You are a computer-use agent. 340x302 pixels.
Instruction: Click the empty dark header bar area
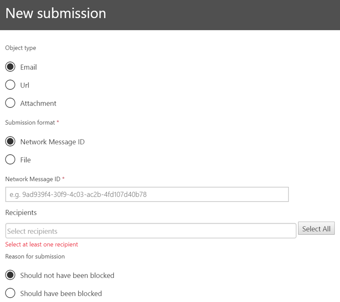(236, 14)
